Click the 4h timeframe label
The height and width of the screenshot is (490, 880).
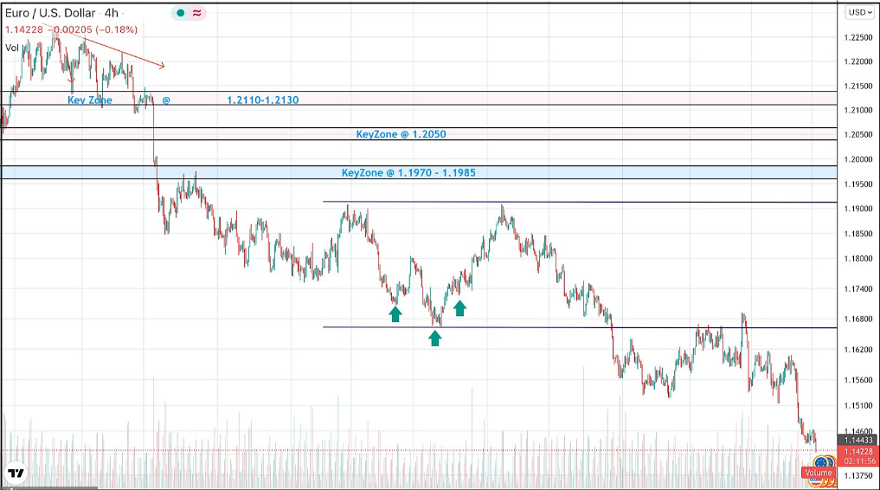point(111,13)
